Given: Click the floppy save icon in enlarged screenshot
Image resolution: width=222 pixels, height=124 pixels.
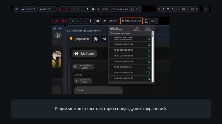Looking at the screenshot, I should coord(147,21).
